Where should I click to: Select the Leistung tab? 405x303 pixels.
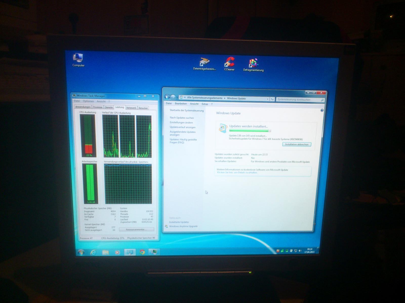[x=119, y=107]
